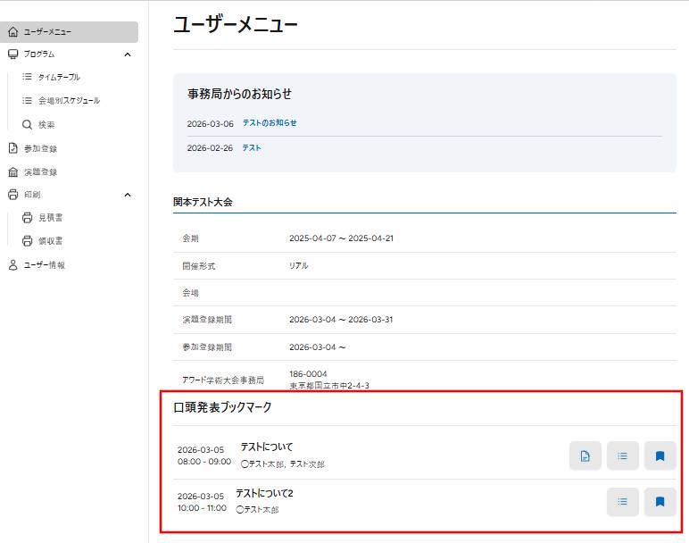Screen dimensions: 689x543
Task: Collapse the 印刷 section chevron
Action: click(x=127, y=195)
